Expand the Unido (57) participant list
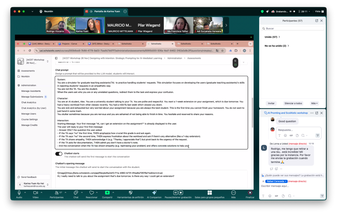 pyautogui.click(x=272, y=37)
